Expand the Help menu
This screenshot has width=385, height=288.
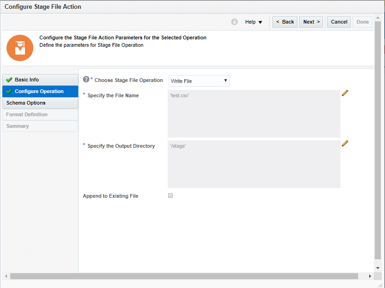pos(253,22)
